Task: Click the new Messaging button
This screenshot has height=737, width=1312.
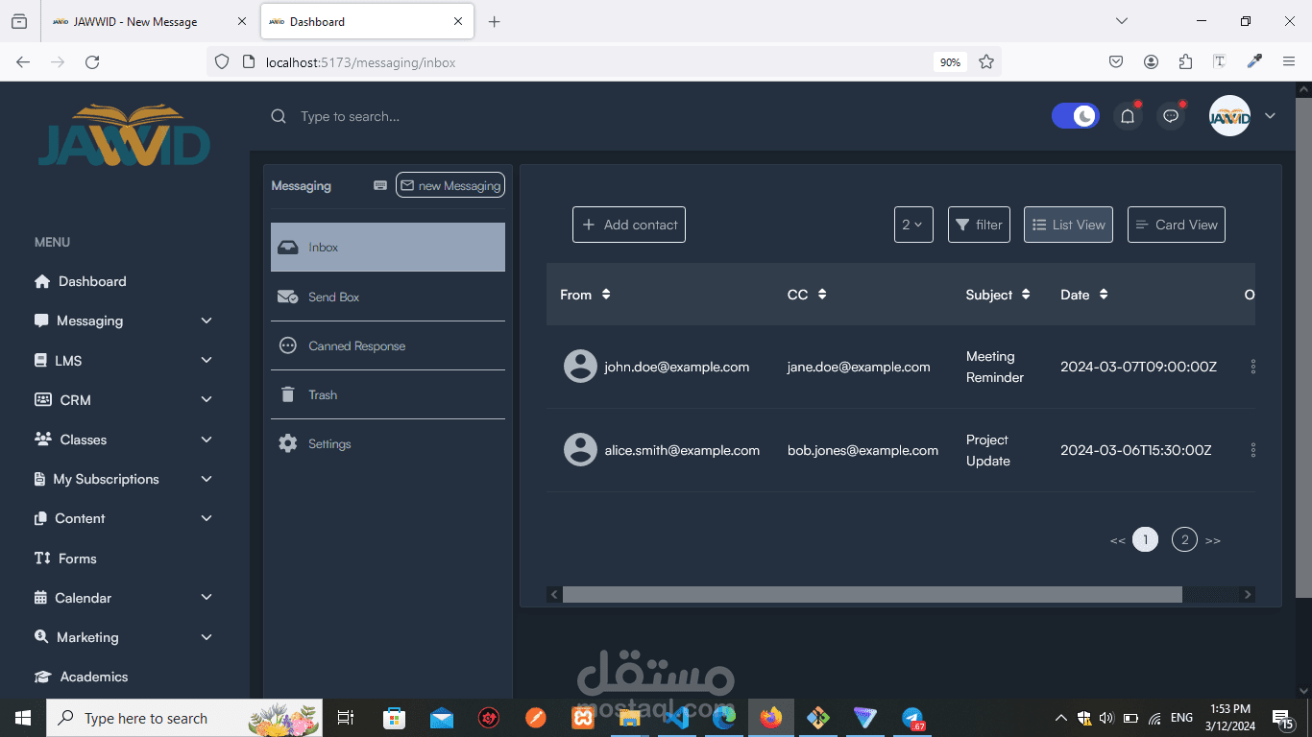Action: (450, 185)
